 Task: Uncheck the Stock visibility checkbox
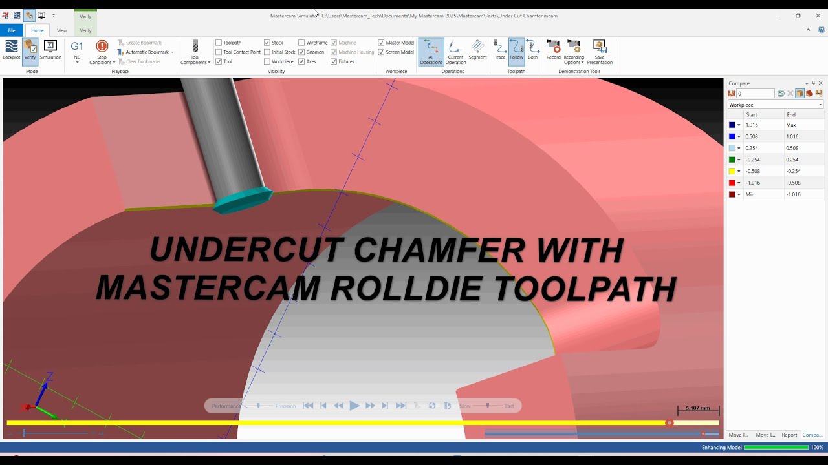267,43
